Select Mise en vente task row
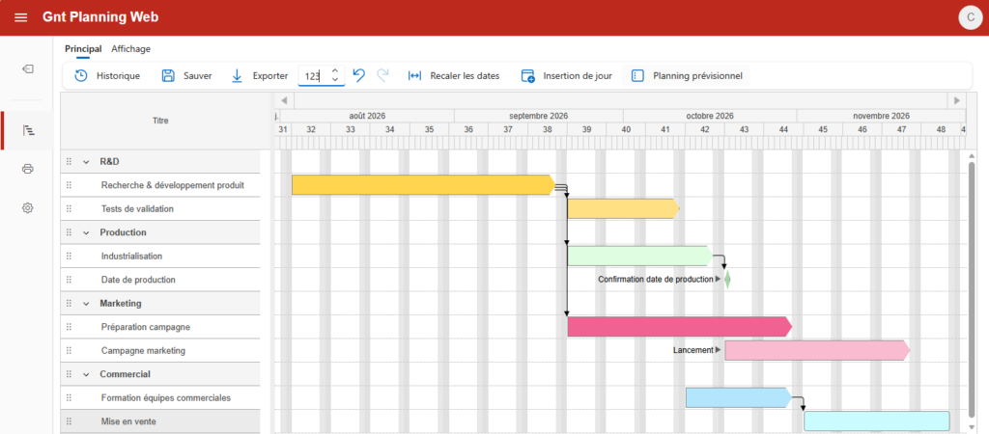The width and height of the screenshot is (989, 434). (x=160, y=421)
